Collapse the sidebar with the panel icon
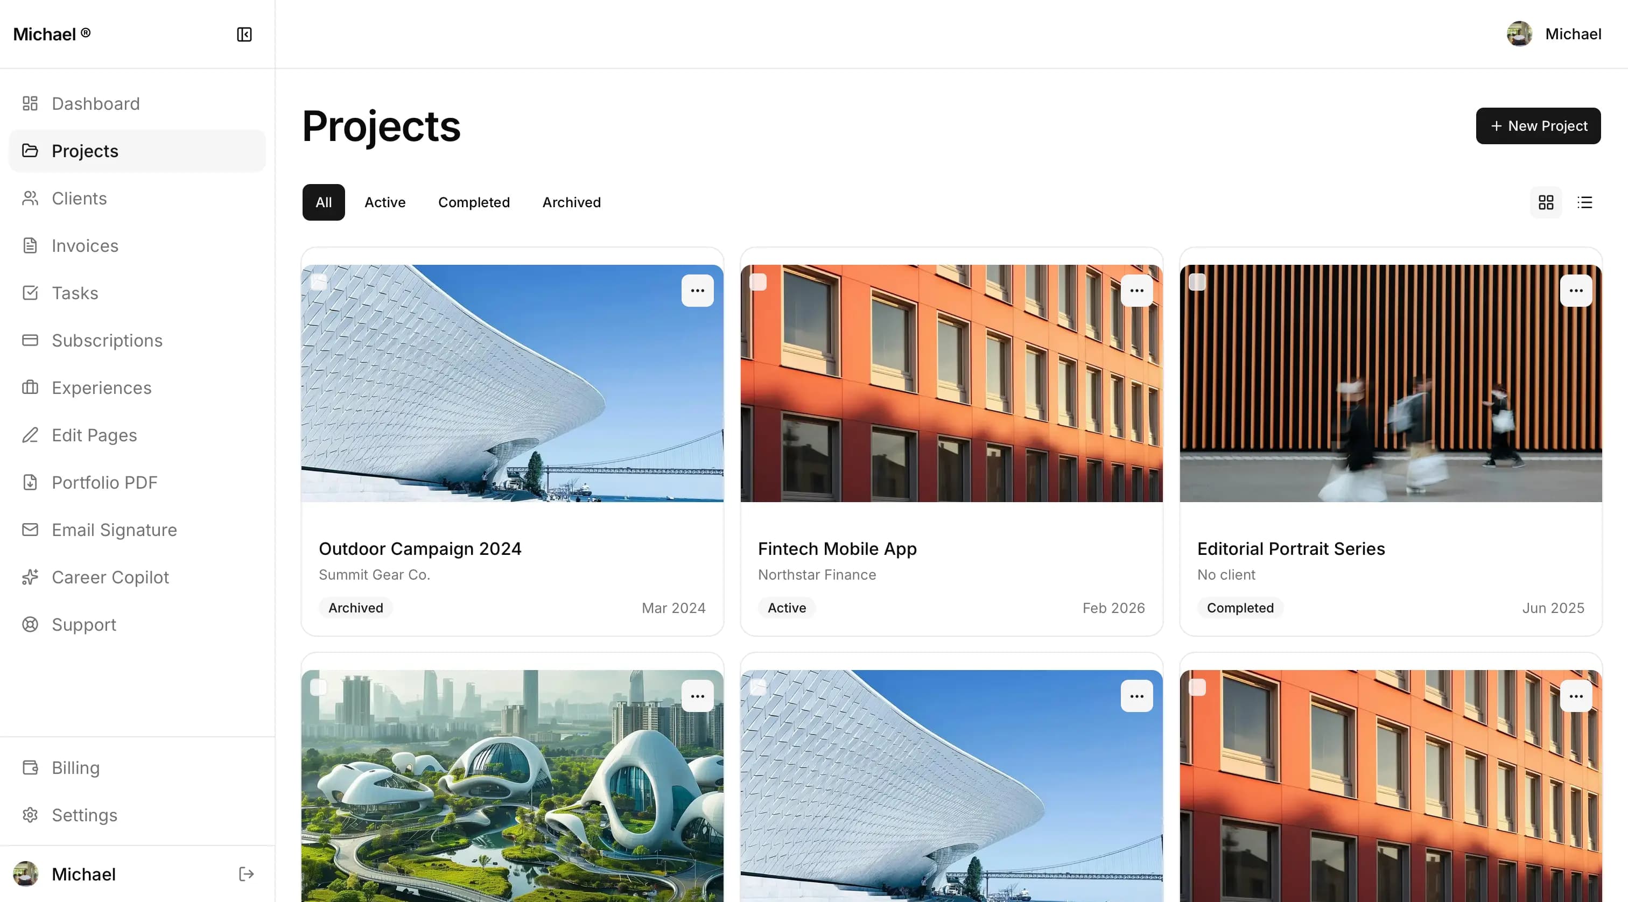Screen dimensions: 1628x902 pyautogui.click(x=244, y=34)
